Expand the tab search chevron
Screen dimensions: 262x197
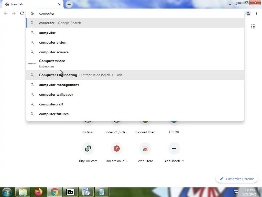pos(230,4)
